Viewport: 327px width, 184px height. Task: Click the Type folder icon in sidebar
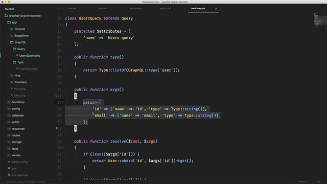14,62
